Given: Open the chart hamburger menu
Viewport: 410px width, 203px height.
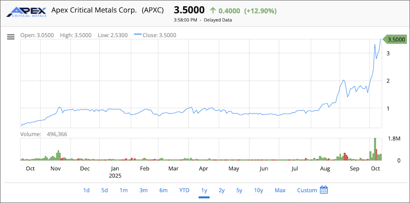Looking at the screenshot, I should (11, 37).
